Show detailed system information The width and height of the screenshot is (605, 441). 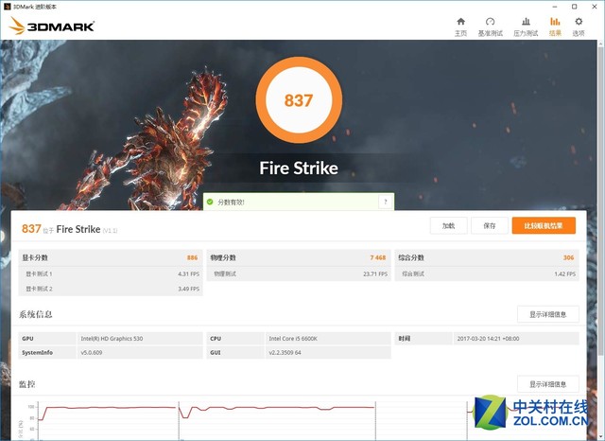pos(548,314)
